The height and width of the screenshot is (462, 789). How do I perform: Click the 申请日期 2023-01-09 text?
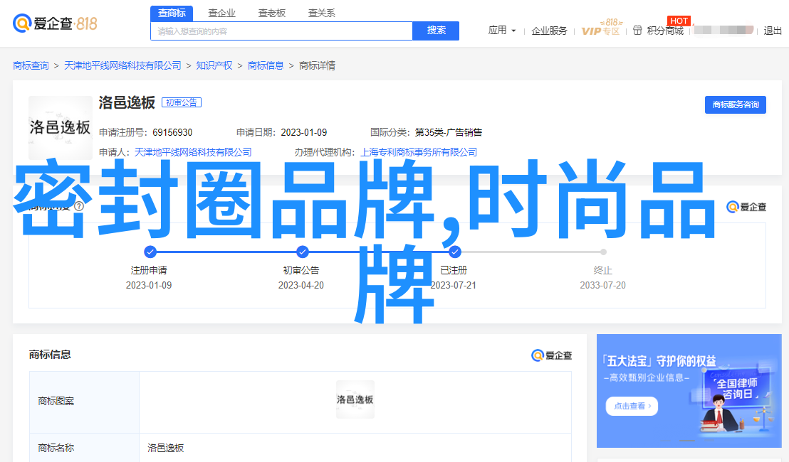click(282, 133)
